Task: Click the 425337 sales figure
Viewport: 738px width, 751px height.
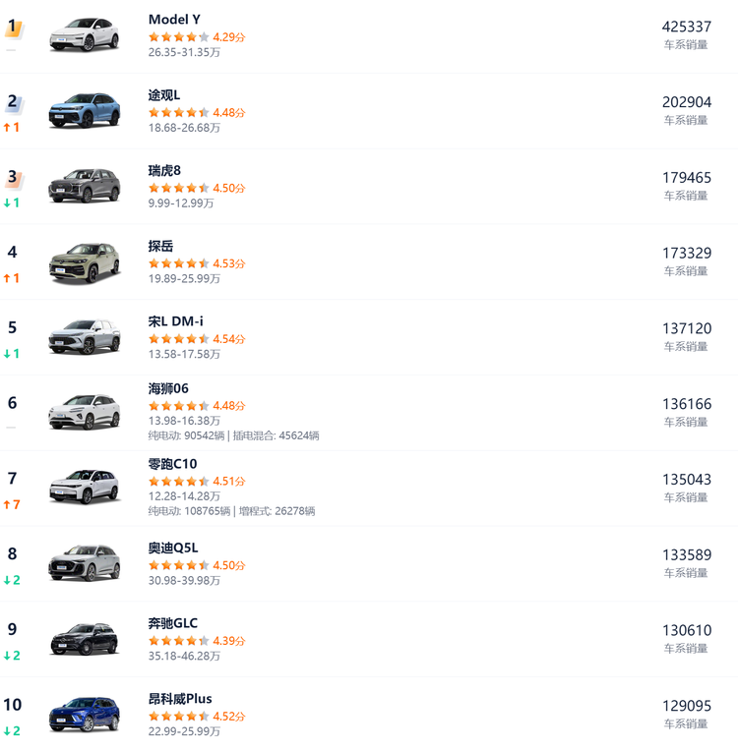Action: pos(686,27)
